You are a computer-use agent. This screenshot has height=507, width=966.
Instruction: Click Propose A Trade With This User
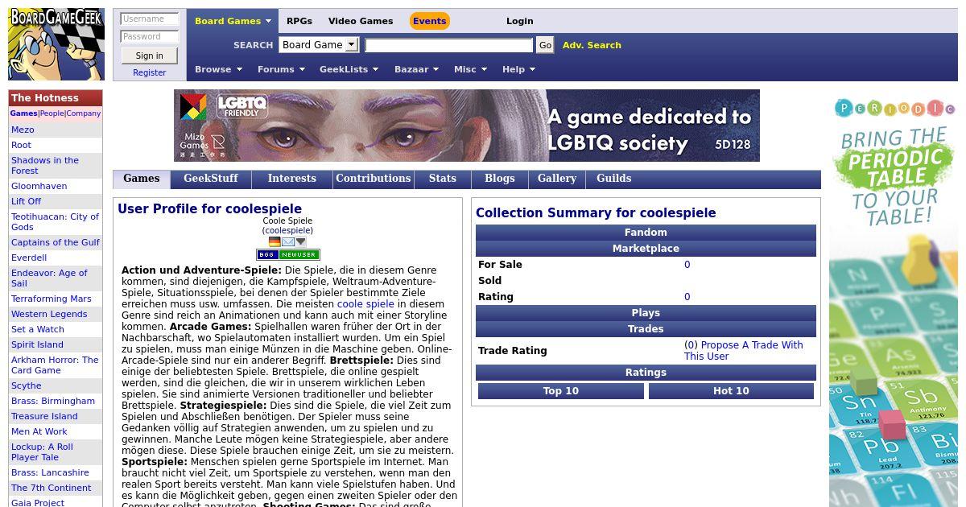744,351
